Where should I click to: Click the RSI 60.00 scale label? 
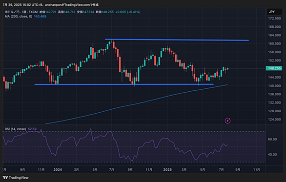click(272, 139)
